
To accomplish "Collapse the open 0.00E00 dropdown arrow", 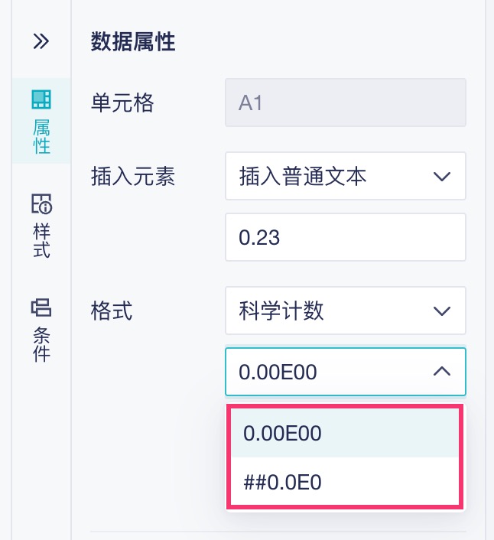I will click(441, 372).
